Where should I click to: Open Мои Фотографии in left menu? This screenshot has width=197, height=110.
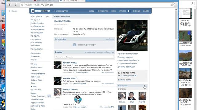click(37, 23)
